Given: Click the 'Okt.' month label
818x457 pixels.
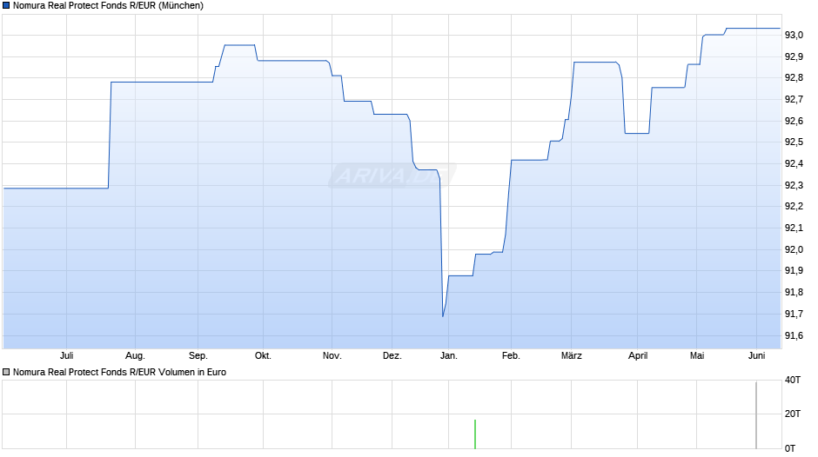Looking at the screenshot, I should click(263, 356).
